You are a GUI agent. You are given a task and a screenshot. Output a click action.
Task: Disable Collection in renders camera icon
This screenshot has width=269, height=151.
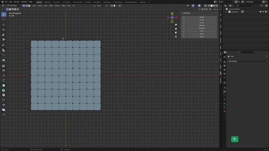coord(266,12)
